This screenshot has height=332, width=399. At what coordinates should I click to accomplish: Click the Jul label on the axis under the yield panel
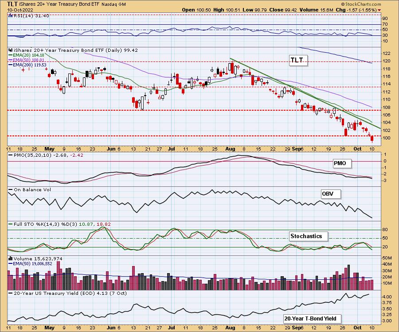pos(172,328)
